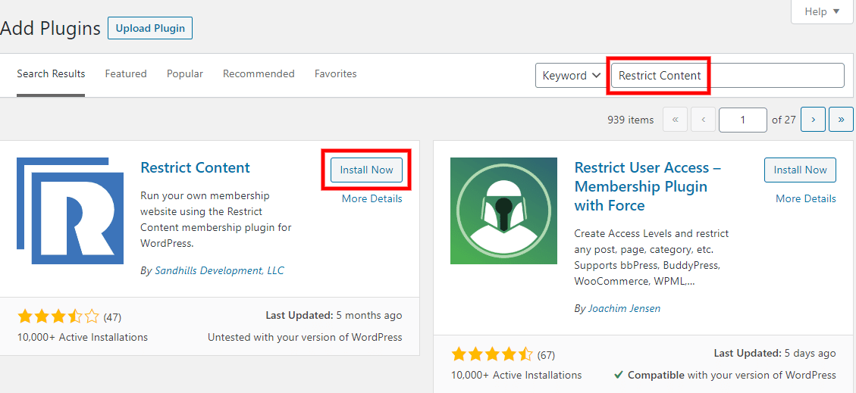Open the Restrict Content plugin logo

(70, 211)
